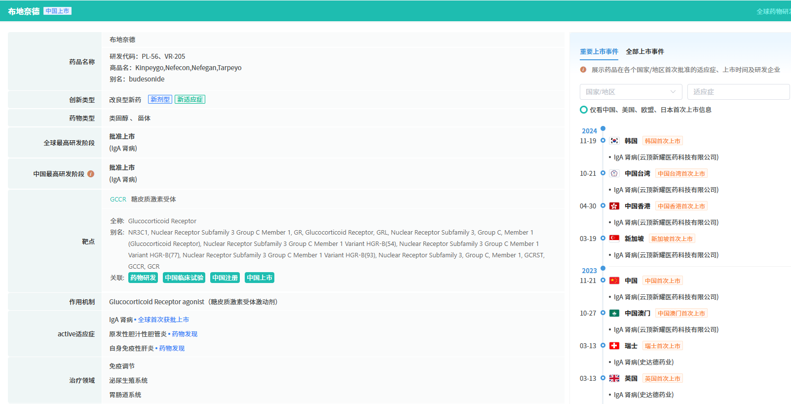Open the 国家/地区 dropdown
This screenshot has width=791, height=404.
[x=631, y=92]
